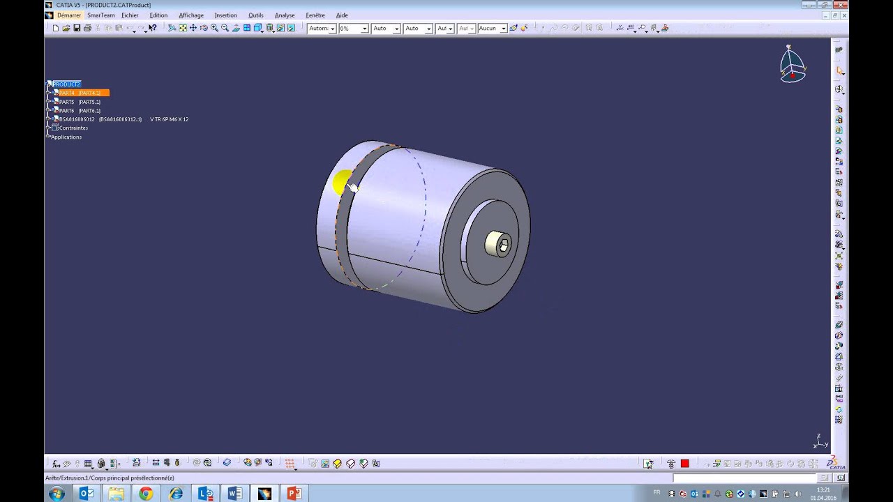This screenshot has height=502, width=893.
Task: Open PowerPoint from the taskbar
Action: 294,494
